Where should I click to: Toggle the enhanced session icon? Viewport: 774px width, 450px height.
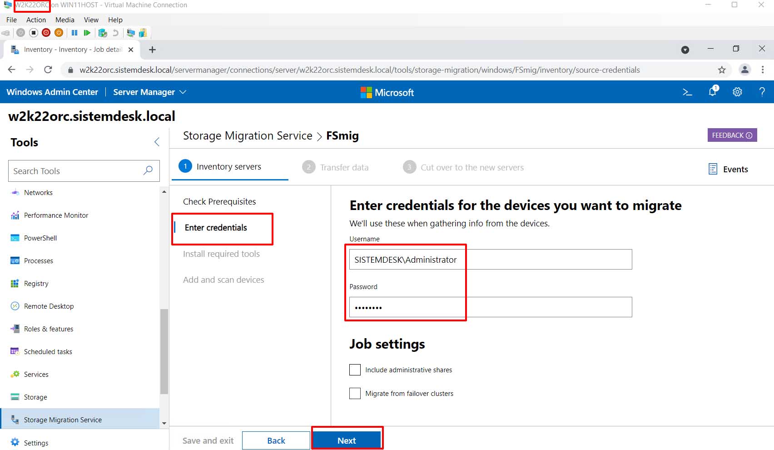131,33
